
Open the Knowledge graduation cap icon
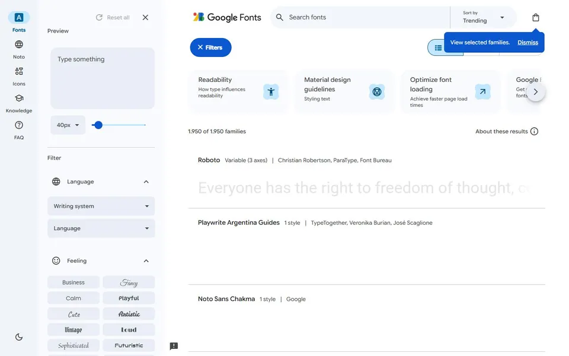point(19,98)
